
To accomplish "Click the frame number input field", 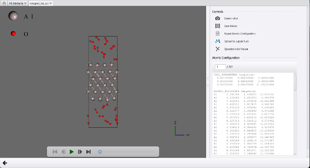I will 220,67.
